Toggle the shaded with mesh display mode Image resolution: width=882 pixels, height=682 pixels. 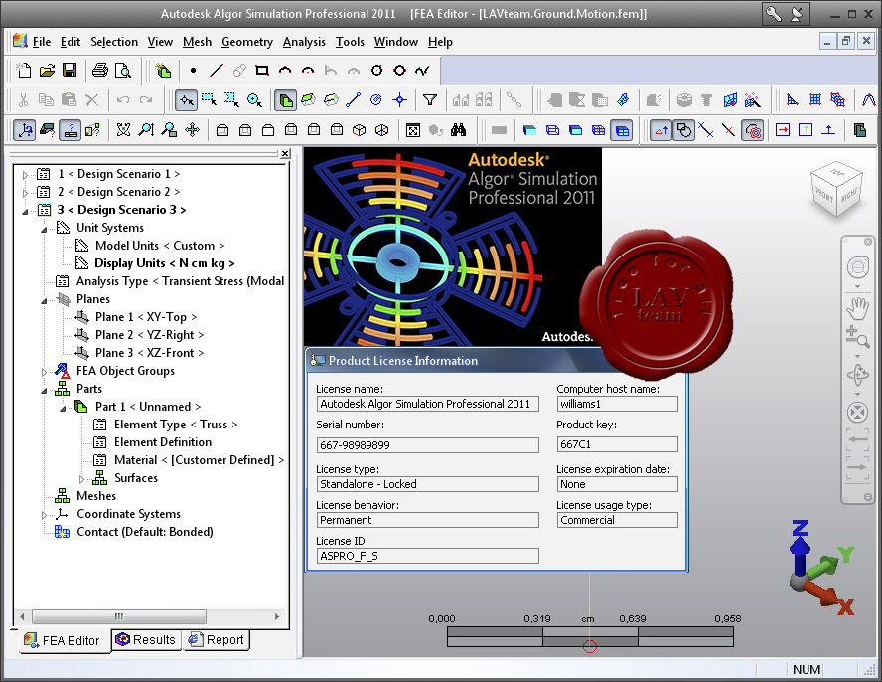coord(622,130)
